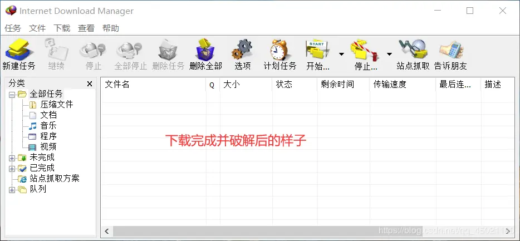Click the horizontal scrollbar left arrow

[x=107, y=231]
